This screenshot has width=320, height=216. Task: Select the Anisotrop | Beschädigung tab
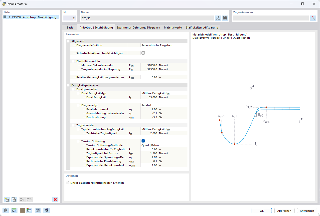[96, 27]
